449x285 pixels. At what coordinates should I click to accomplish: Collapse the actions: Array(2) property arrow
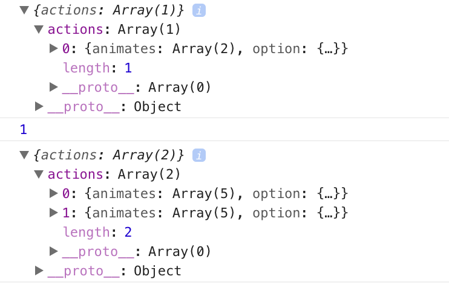click(x=39, y=175)
